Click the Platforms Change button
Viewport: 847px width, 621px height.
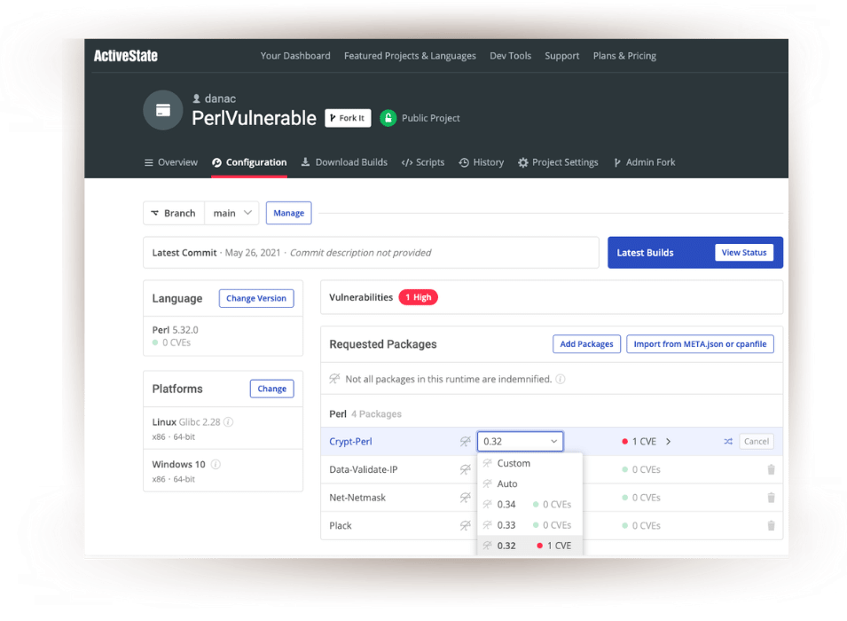(x=271, y=389)
